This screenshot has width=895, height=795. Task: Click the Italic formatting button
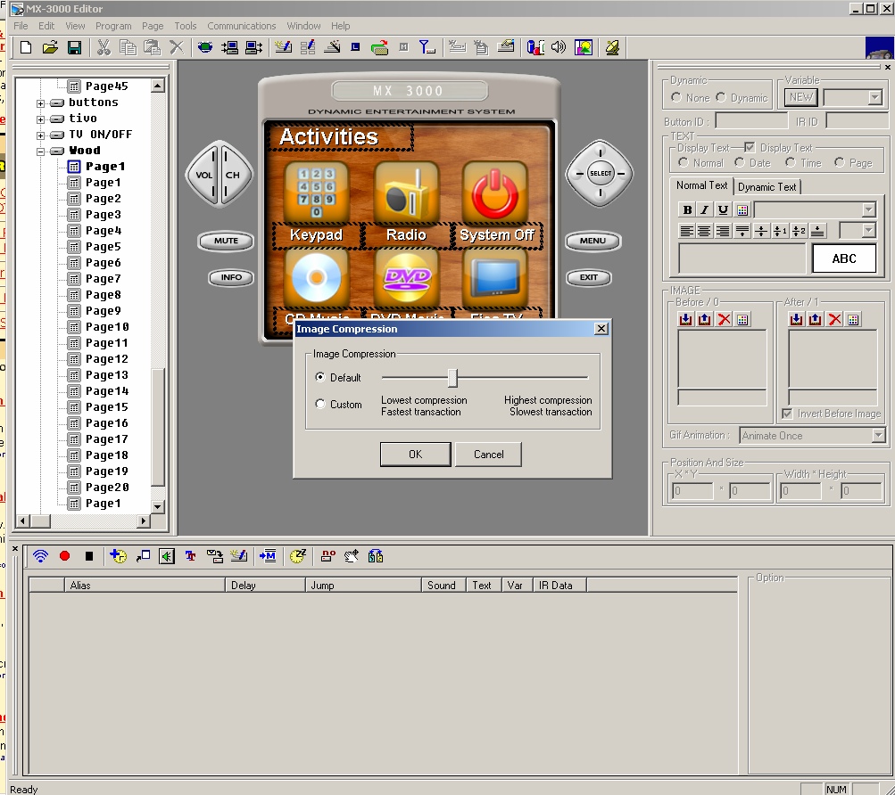(x=705, y=209)
